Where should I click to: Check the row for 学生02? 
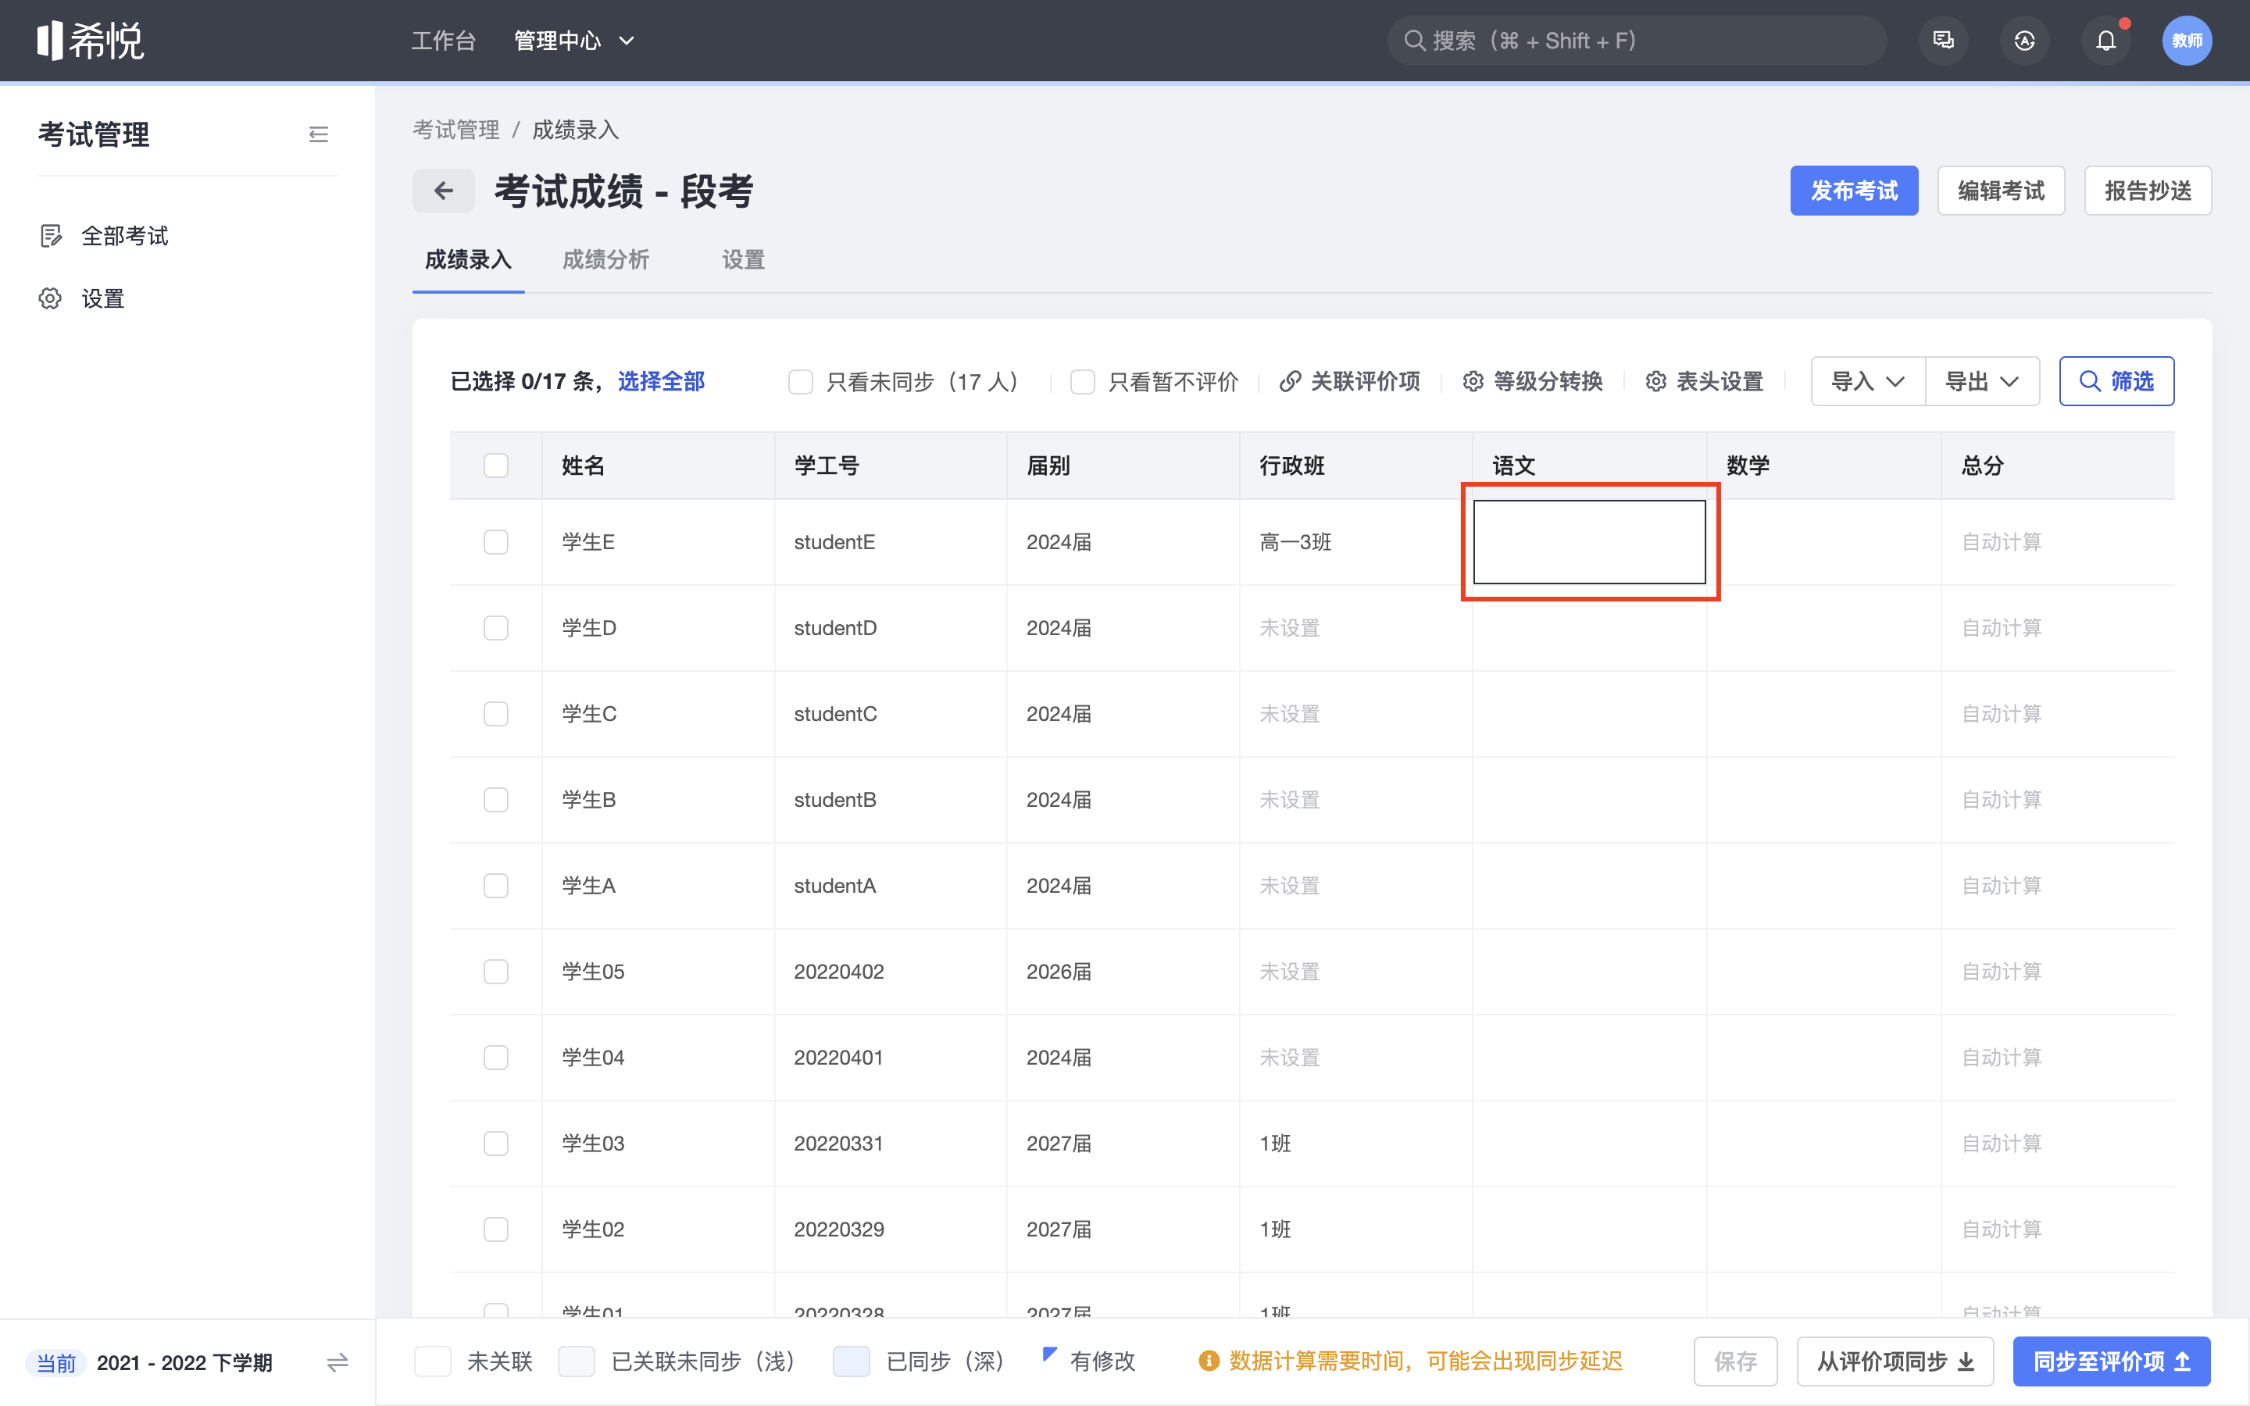click(497, 1229)
